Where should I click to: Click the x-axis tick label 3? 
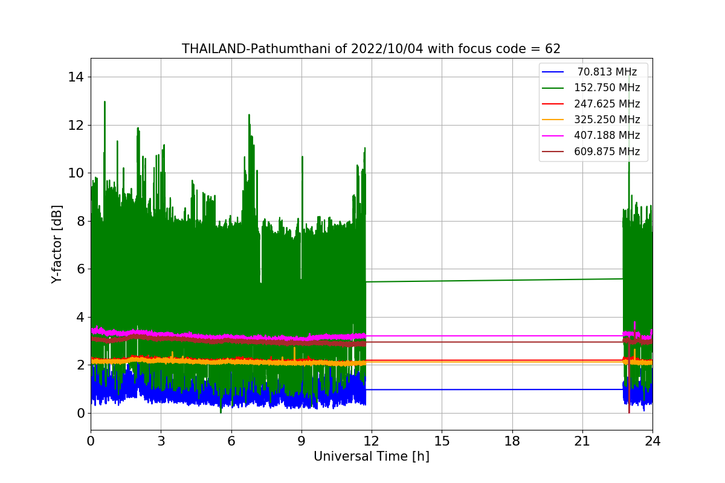coord(161,441)
